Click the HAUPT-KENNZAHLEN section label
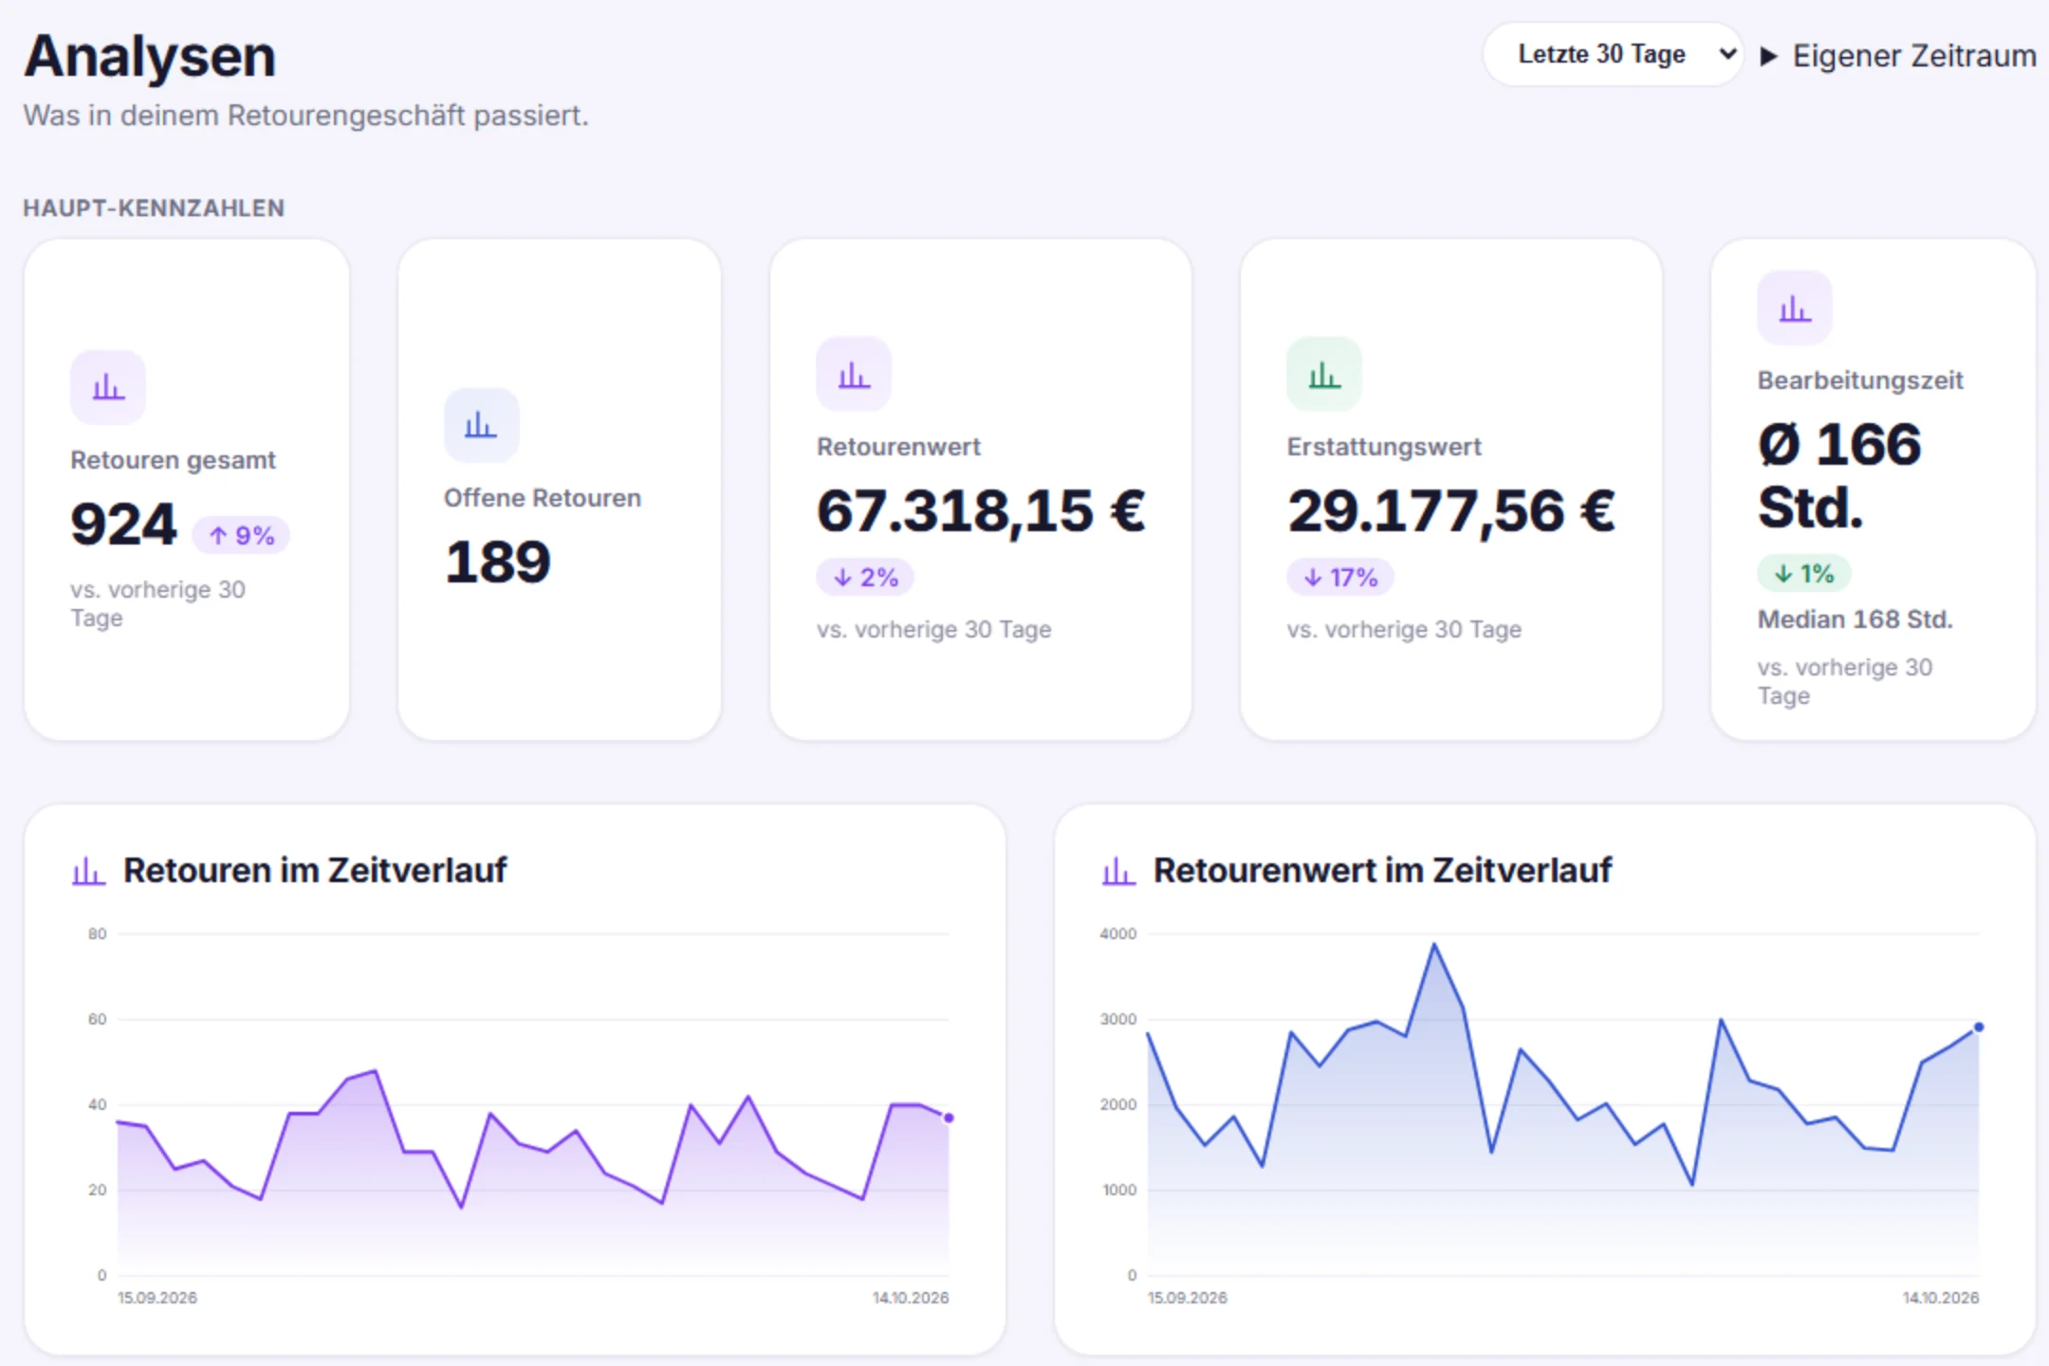The image size is (2049, 1366). 154,208
